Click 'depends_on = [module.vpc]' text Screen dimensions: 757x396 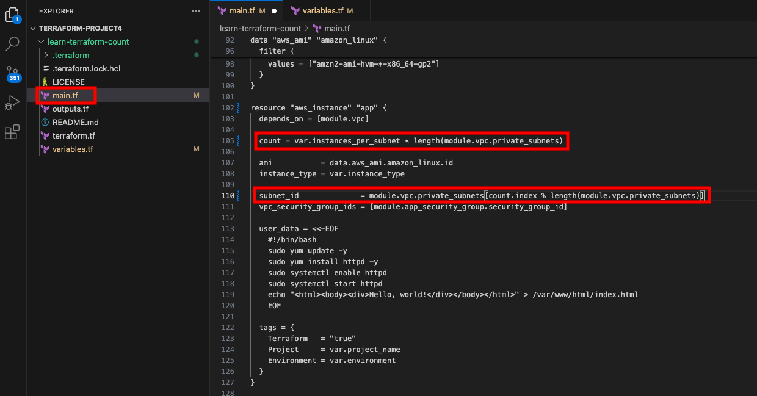coord(313,119)
